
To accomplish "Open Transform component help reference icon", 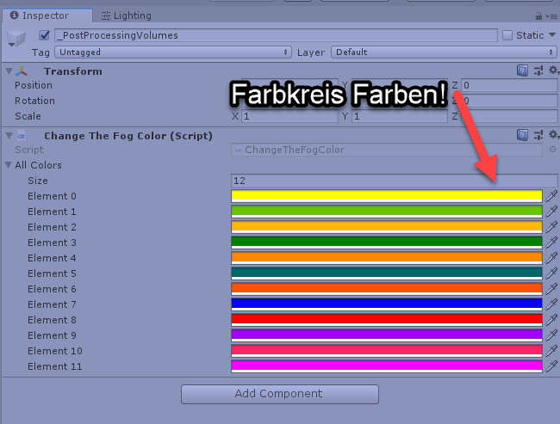I will [x=522, y=71].
